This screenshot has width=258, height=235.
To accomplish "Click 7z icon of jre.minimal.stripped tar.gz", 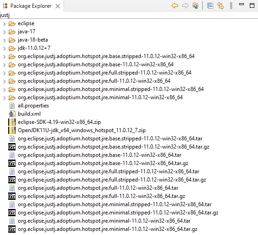I will coord(12,213).
